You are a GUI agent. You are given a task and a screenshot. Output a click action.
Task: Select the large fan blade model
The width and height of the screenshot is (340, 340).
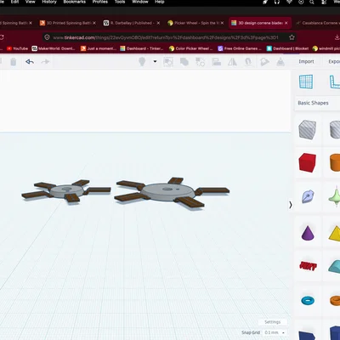172,193
